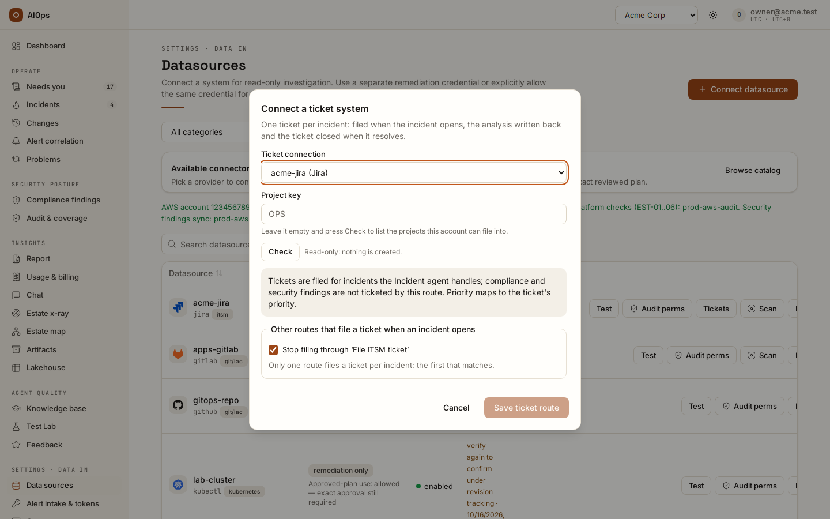
Task: Open the All categories filter dropdown
Action: [205, 132]
